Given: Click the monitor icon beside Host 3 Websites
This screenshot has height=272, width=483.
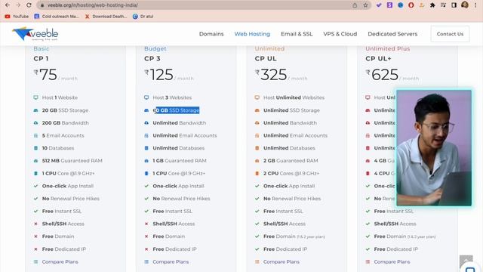Looking at the screenshot, I should tap(146, 97).
